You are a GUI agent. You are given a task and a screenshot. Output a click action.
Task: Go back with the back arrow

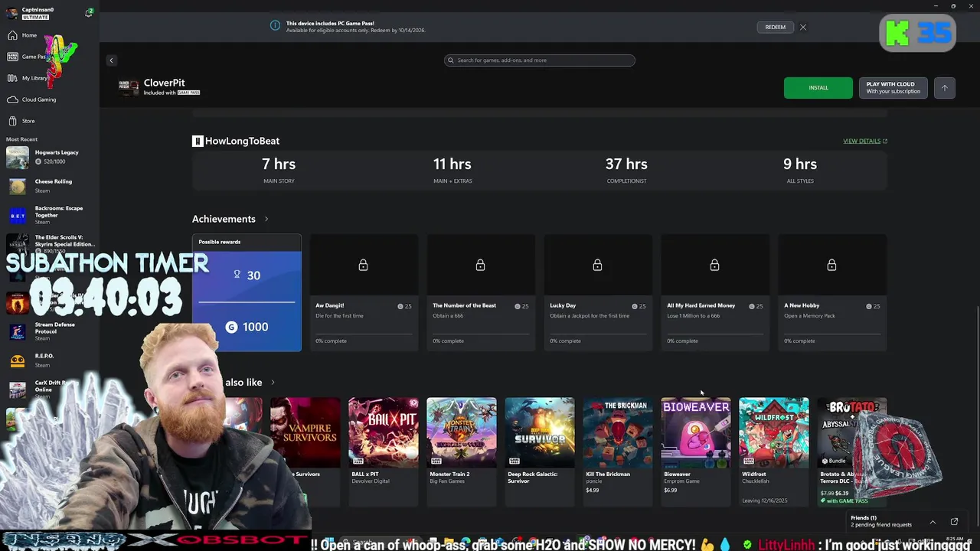(x=111, y=60)
